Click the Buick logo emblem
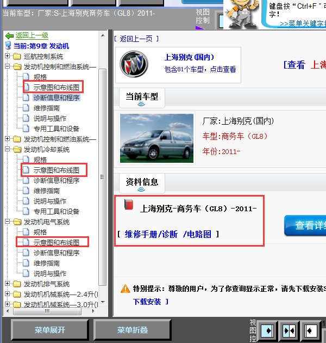This screenshot has height=343, width=326. click(134, 64)
